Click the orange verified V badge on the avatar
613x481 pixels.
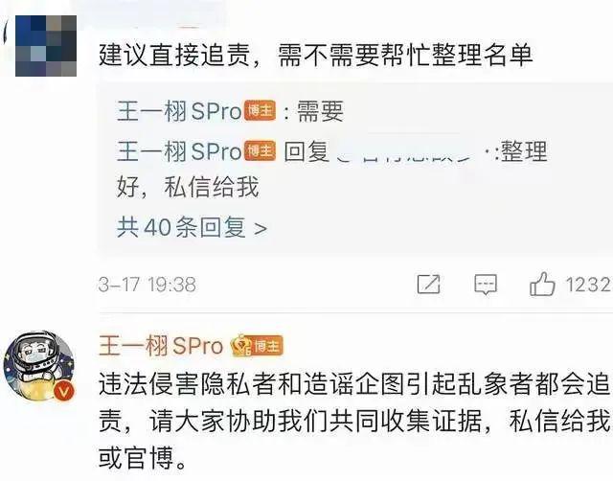64,391
